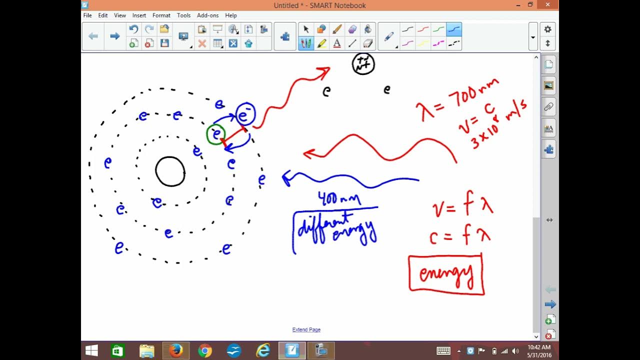Choose the Select arrow tool
The height and width of the screenshot is (360, 640).
pyautogui.click(x=306, y=29)
